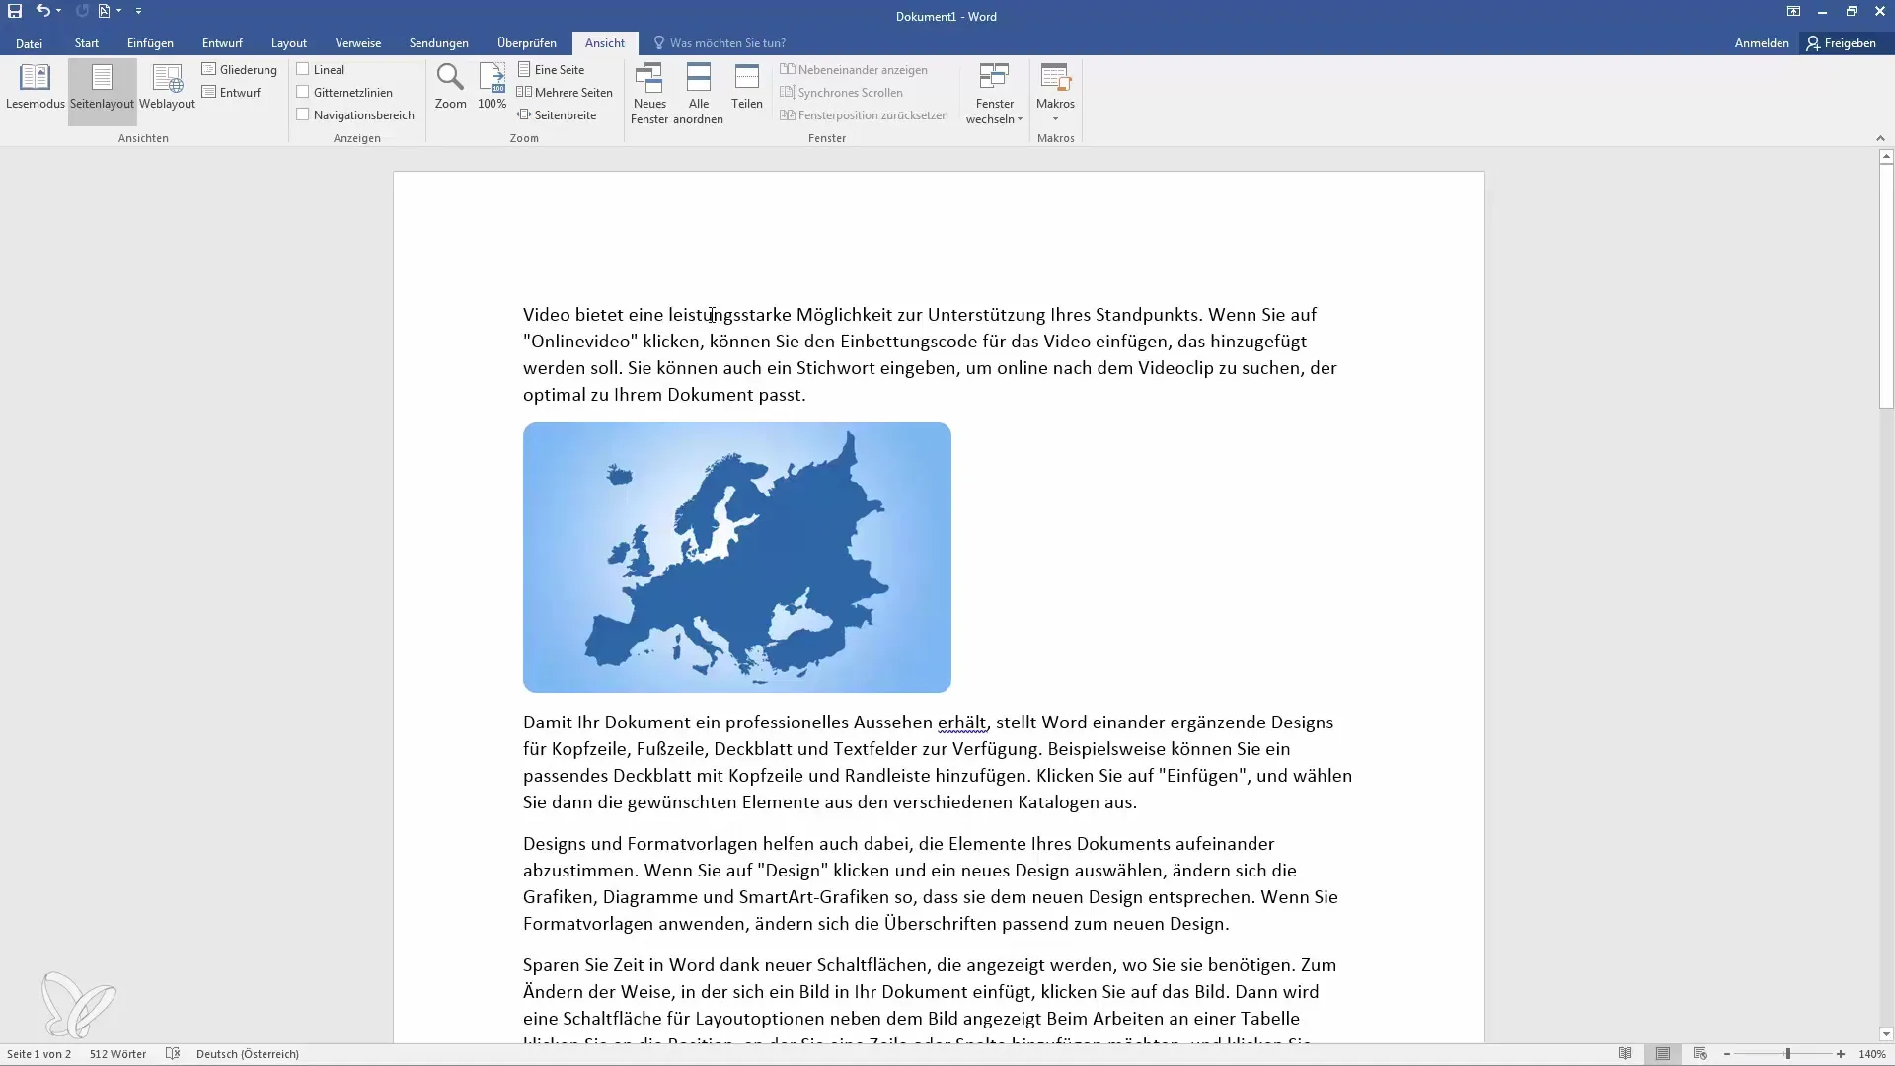Switch to ribbon Entwurf tab
This screenshot has width=1895, height=1066.
point(222,43)
